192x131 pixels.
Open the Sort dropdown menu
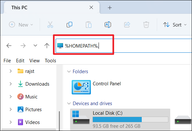pos(175,25)
